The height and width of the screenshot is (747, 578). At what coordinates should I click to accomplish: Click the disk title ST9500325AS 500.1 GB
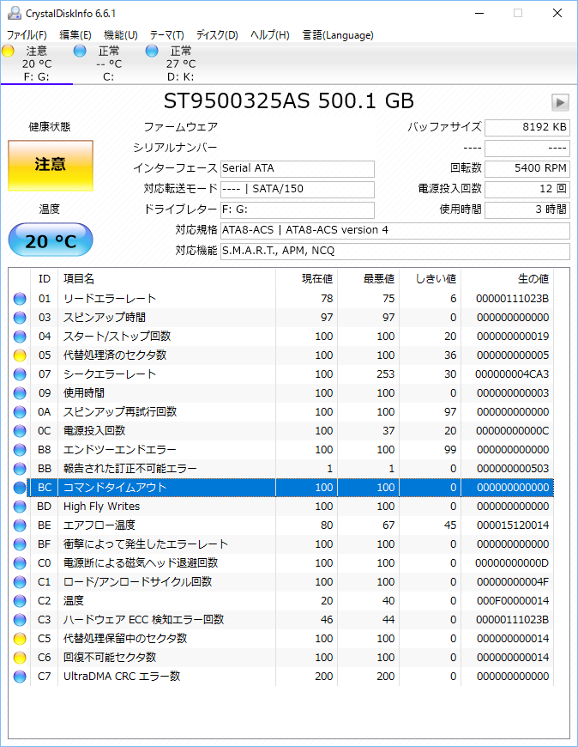pyautogui.click(x=288, y=101)
